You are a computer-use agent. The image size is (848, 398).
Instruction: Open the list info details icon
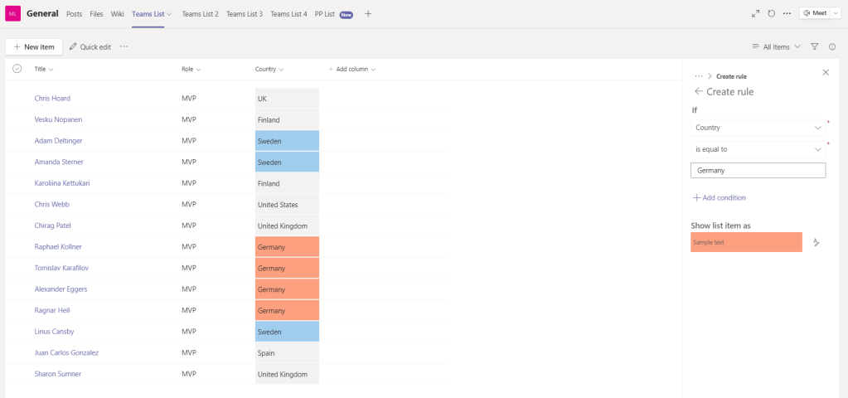coord(832,47)
